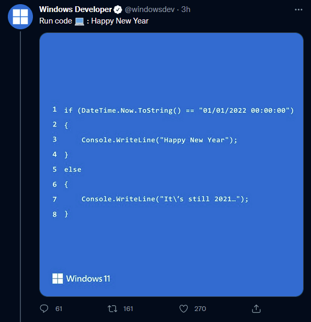Click the tweet text Happy New Year

coord(120,21)
